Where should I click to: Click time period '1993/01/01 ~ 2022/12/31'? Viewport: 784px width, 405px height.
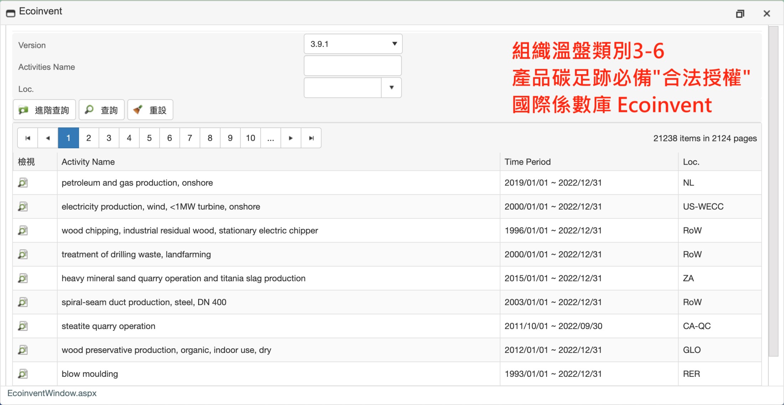click(553, 374)
